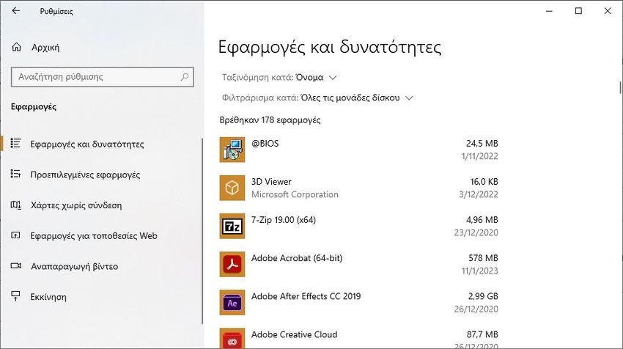Select Adobe After Effects CC 2019 entry
623x349 pixels.
(x=306, y=296)
